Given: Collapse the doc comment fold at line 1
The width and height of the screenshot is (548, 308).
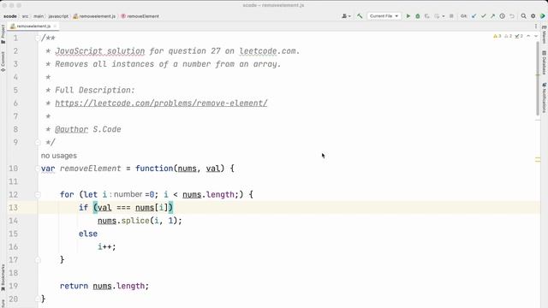Looking at the screenshot, I should pyautogui.click(x=38, y=38).
